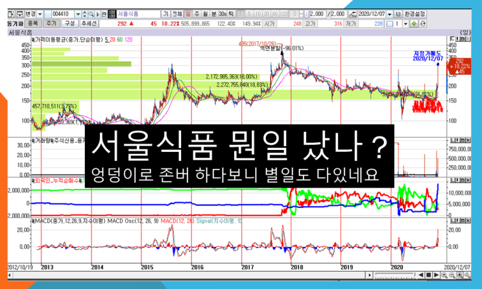Click the stop square playback control

429,275
